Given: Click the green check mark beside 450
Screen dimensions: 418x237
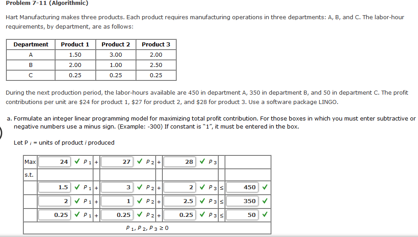Looking at the screenshot, I should point(265,187).
